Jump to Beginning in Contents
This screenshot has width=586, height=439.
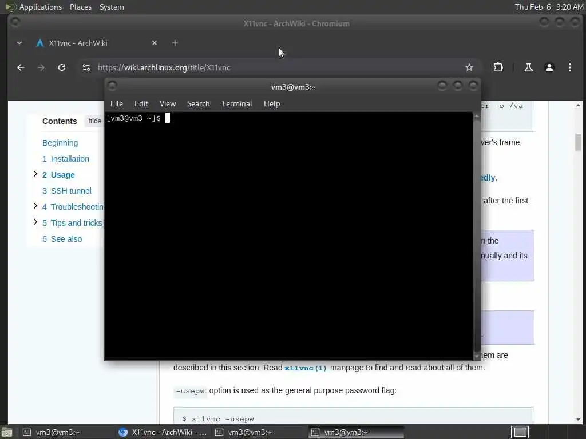[x=60, y=143]
